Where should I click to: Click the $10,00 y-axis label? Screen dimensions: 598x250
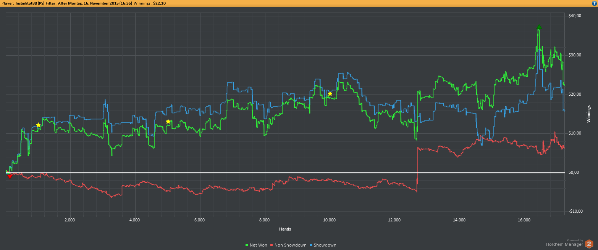pyautogui.click(x=575, y=133)
